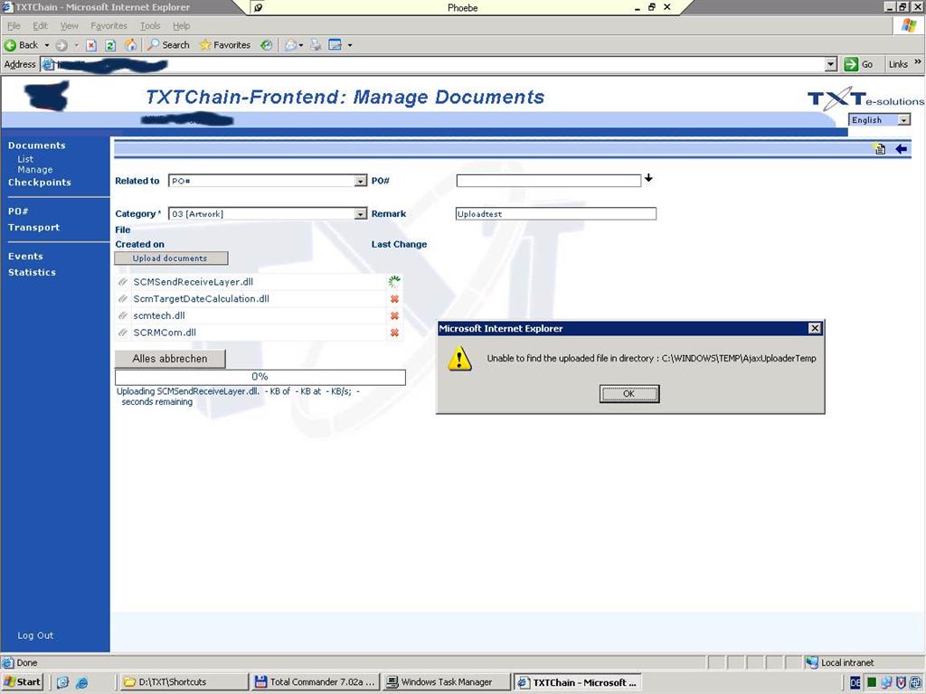This screenshot has width=926, height=694.
Task: Click the Mail toolbar icon
Action: pos(290,45)
